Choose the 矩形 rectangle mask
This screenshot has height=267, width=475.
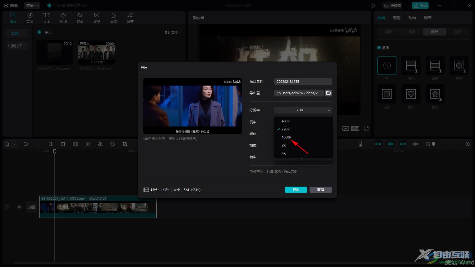point(387,94)
